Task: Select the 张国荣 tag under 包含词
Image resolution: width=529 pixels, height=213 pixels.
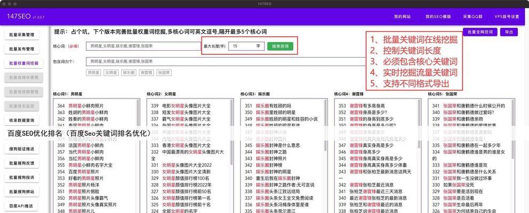Action: pos(164,72)
